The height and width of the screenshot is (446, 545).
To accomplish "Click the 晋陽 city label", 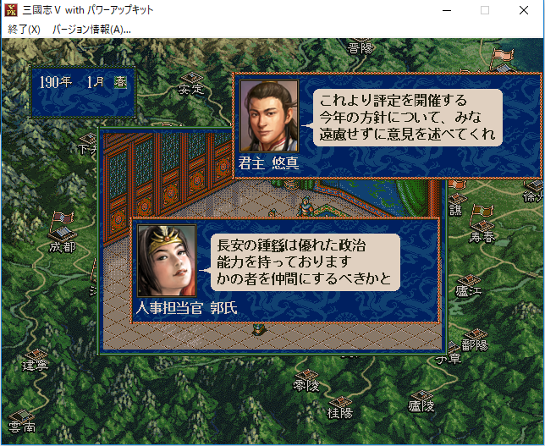I will [361, 48].
